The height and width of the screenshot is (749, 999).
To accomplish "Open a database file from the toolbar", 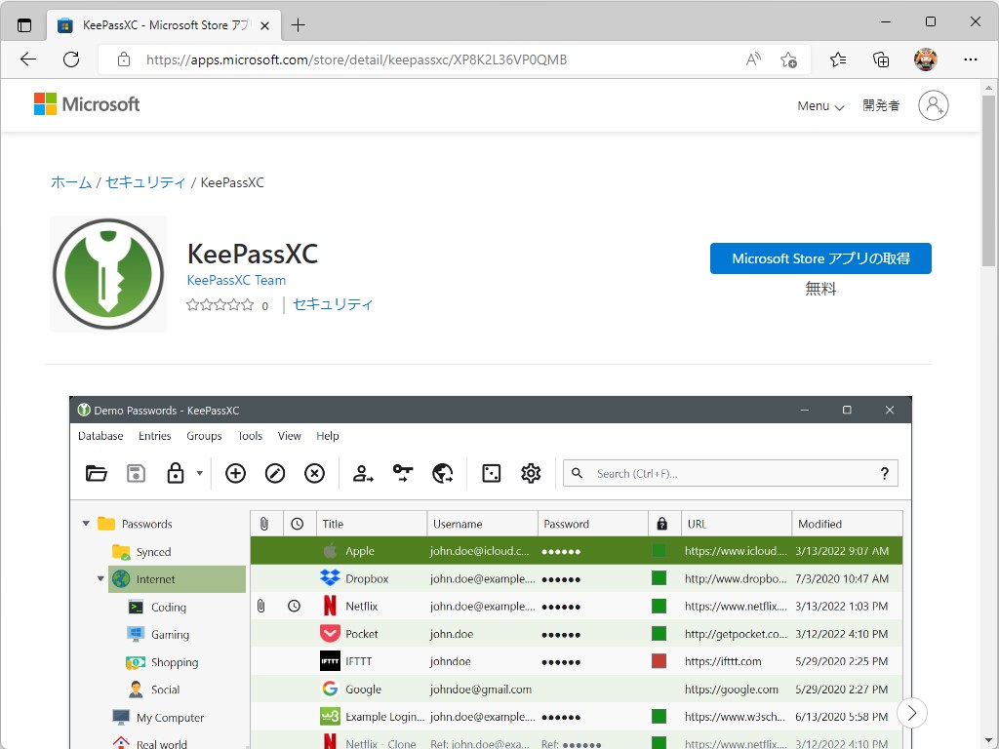I will tap(97, 473).
